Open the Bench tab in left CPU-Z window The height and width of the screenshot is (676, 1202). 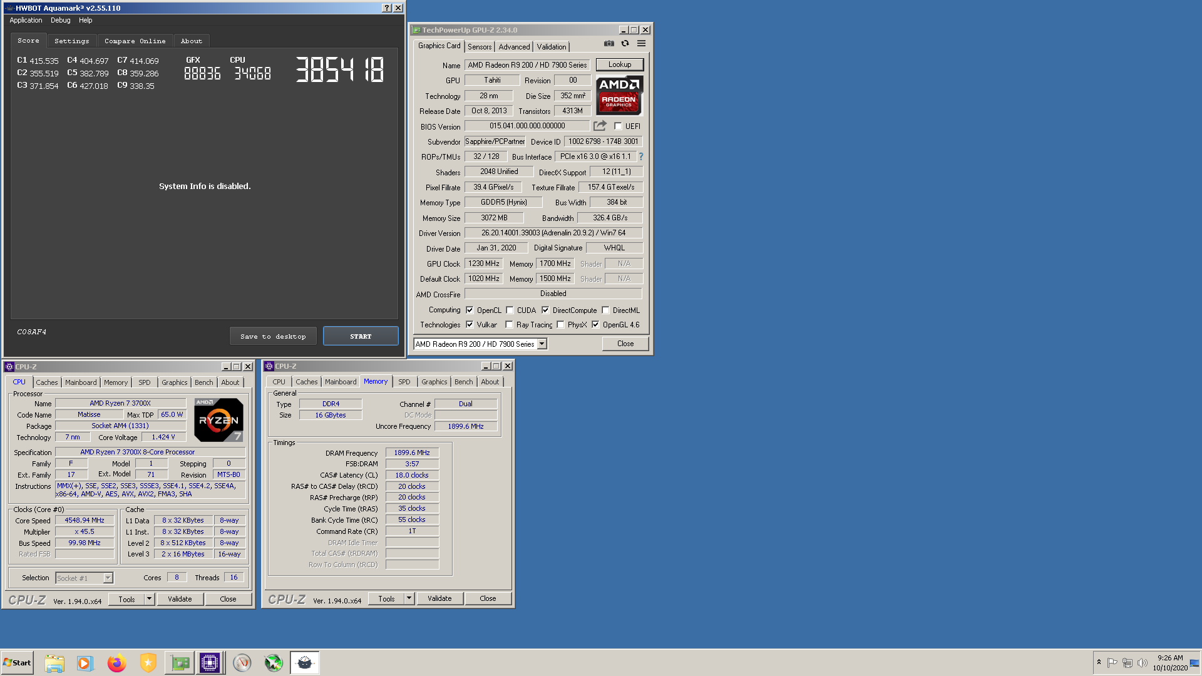(x=204, y=382)
